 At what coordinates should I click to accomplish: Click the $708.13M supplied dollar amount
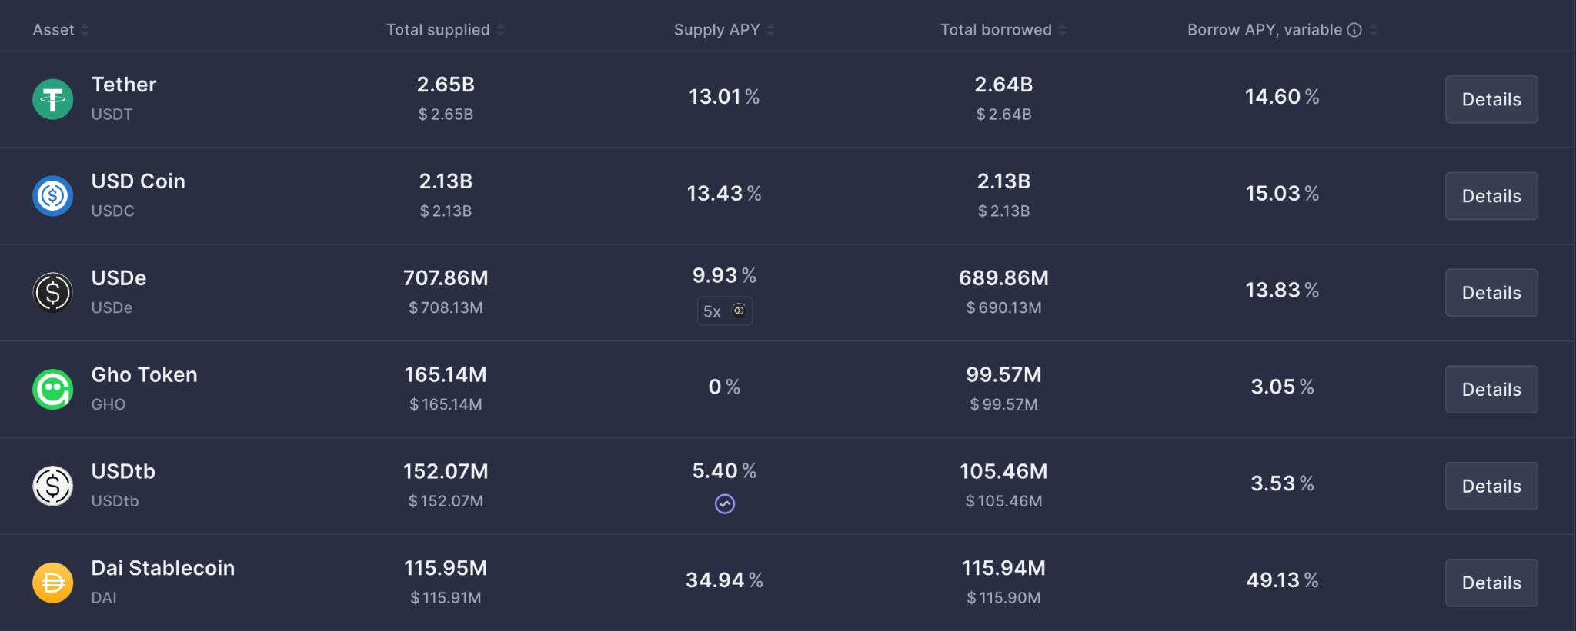tap(446, 308)
